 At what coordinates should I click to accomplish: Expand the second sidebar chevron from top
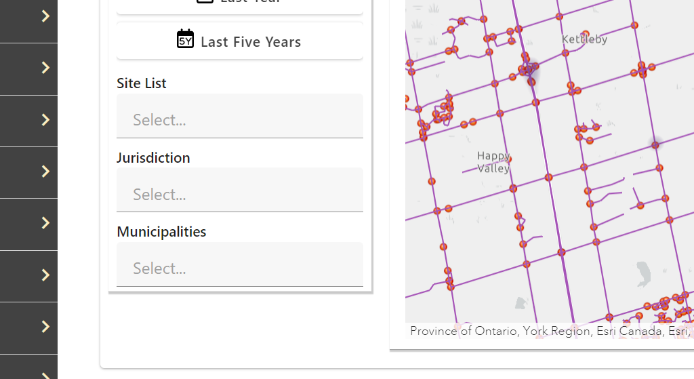click(45, 68)
